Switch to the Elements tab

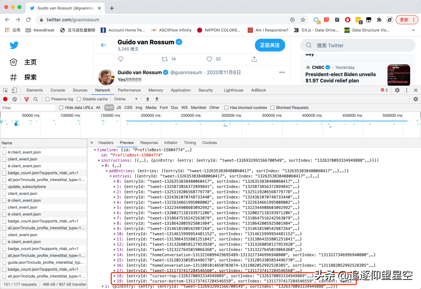click(x=34, y=90)
